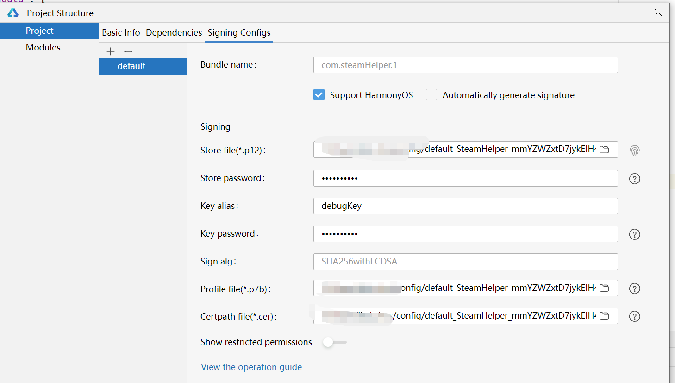Open help for Profile file
The width and height of the screenshot is (675, 383).
635,289
